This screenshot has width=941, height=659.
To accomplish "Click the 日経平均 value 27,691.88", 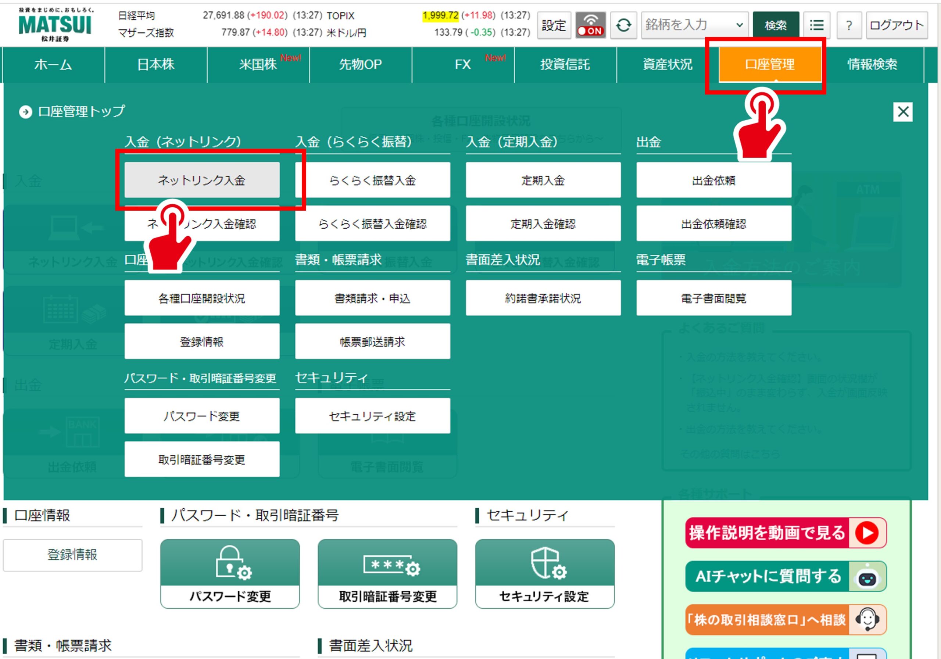I will click(x=224, y=15).
